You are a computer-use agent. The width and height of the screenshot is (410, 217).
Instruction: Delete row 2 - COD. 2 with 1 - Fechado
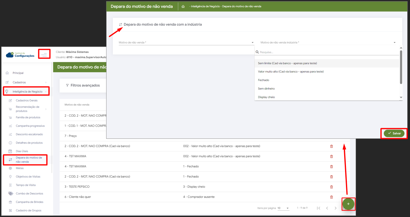331,177
